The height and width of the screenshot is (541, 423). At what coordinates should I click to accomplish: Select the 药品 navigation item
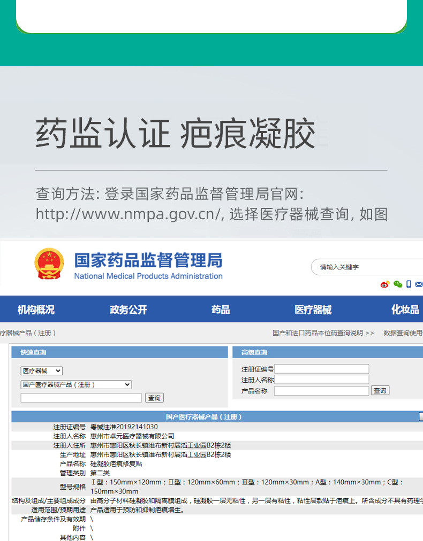tap(221, 310)
